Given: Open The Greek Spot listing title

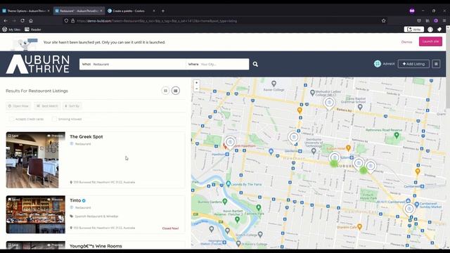Looking at the screenshot, I should coord(86,137).
